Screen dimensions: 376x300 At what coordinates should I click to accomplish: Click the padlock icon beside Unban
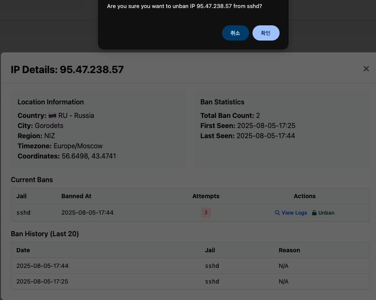click(314, 213)
